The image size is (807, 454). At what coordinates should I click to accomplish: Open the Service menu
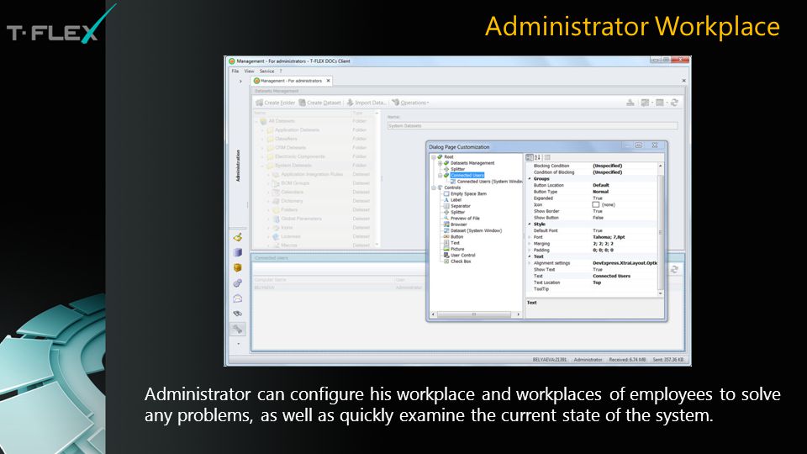(266, 71)
